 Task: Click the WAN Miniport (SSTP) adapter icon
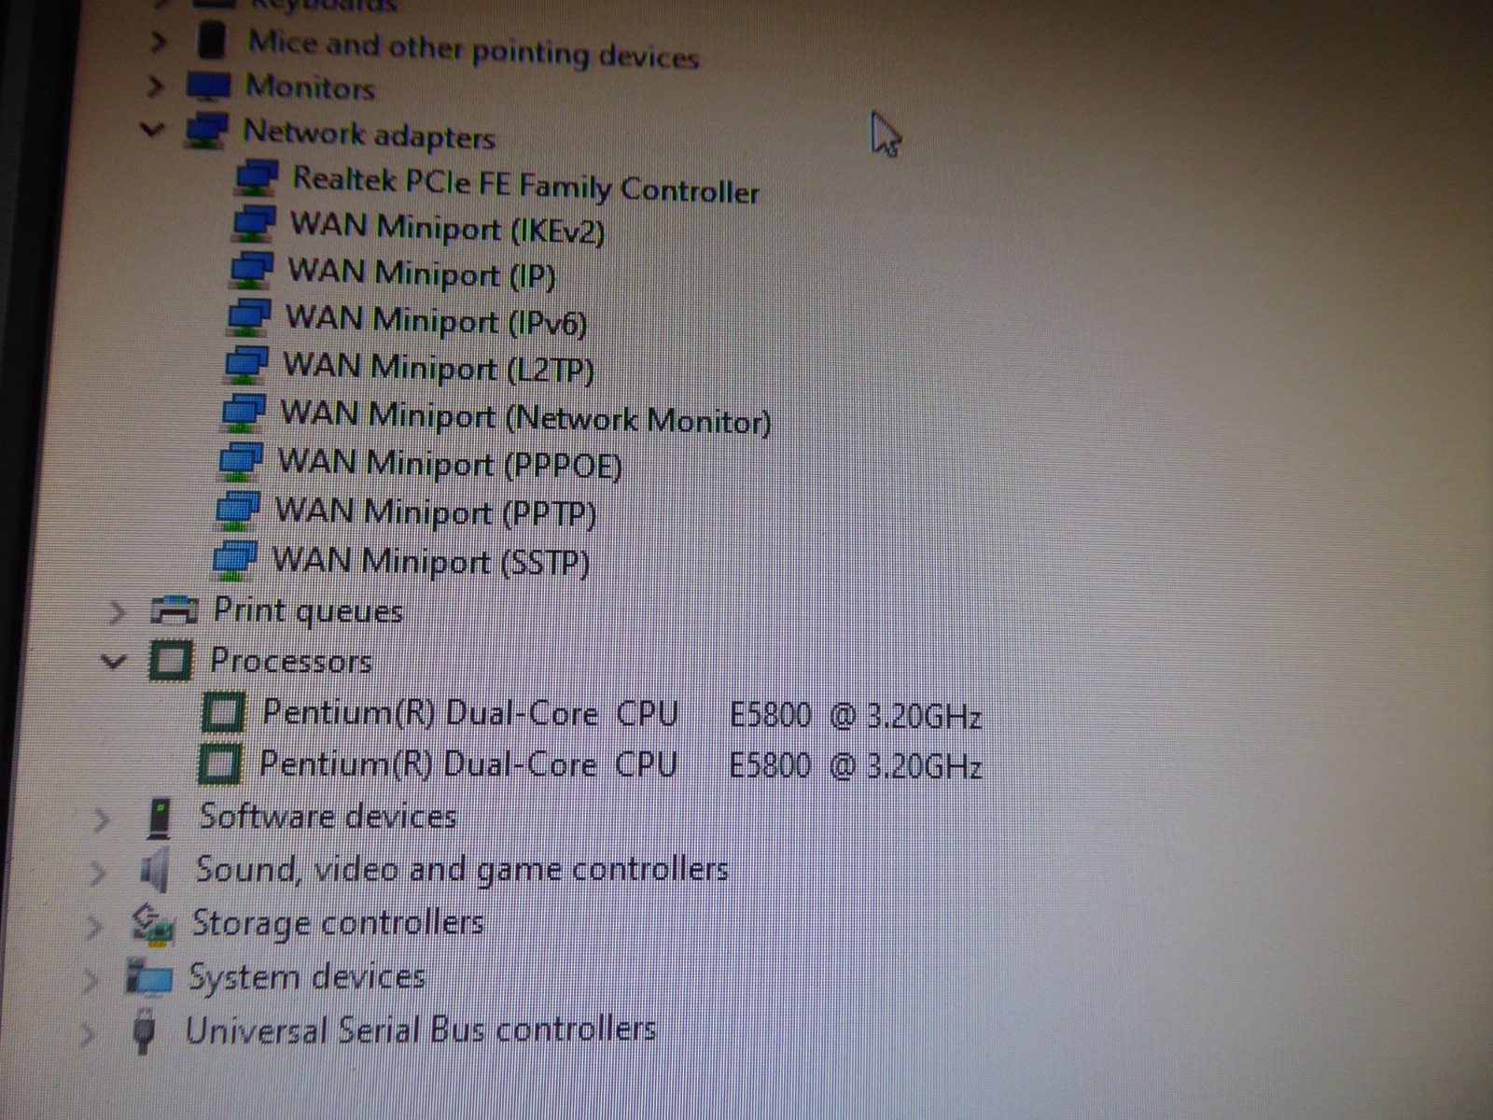point(234,558)
